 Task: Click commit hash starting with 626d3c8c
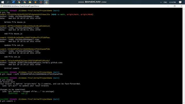pos(29,38)
